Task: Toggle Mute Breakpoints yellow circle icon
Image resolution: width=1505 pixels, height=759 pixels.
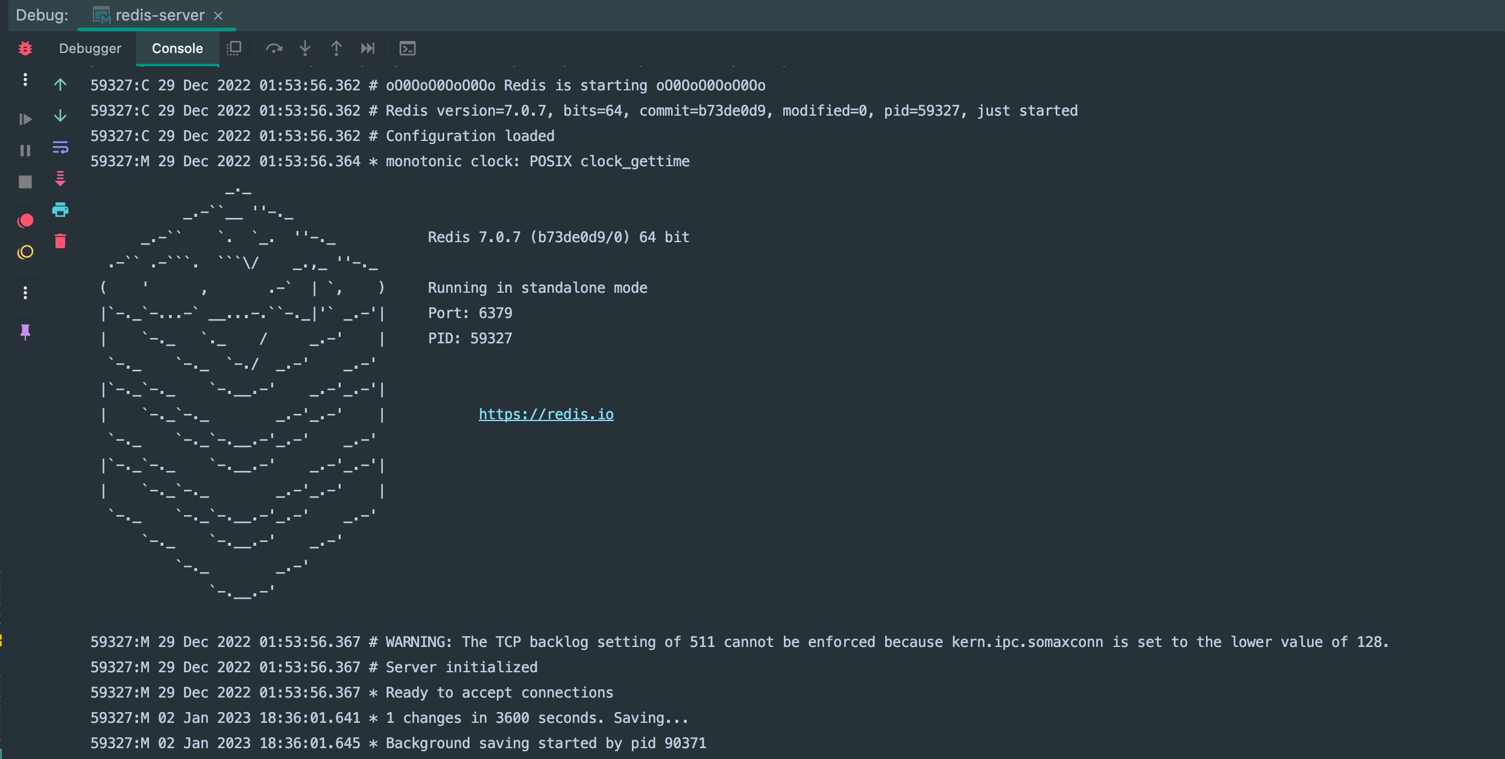Action: click(x=25, y=252)
